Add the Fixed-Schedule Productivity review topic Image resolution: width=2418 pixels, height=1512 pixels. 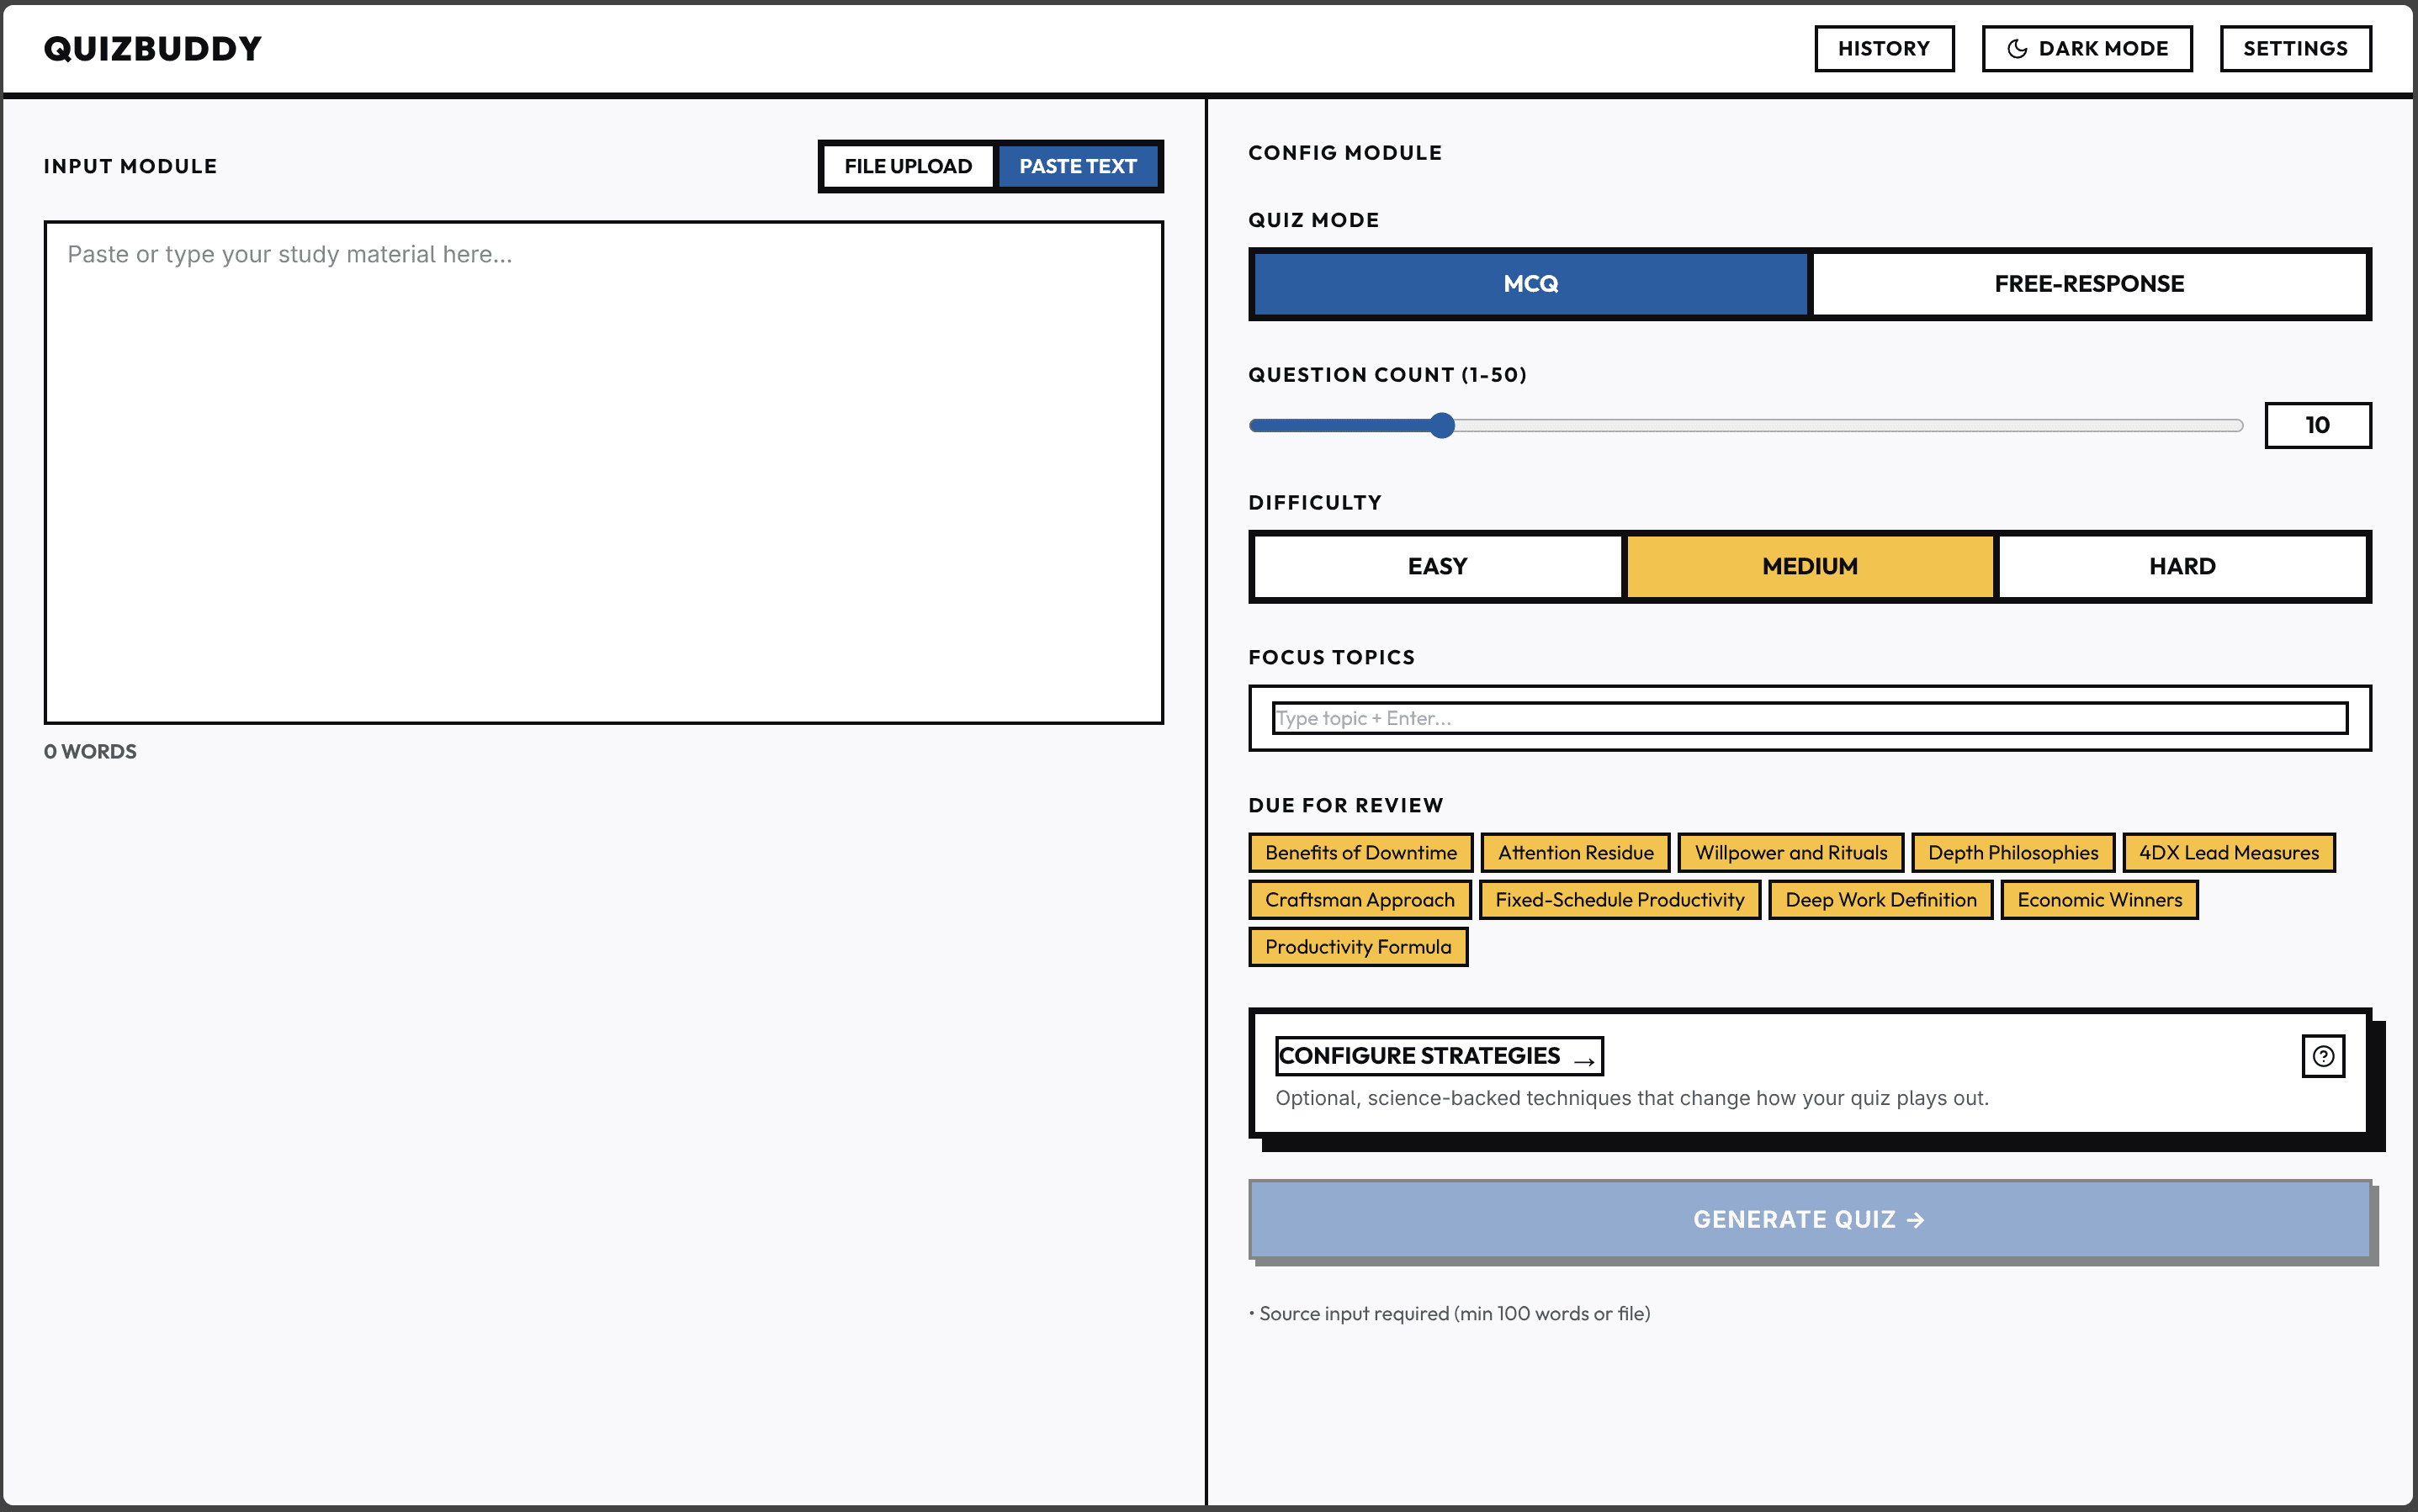(x=1620, y=900)
